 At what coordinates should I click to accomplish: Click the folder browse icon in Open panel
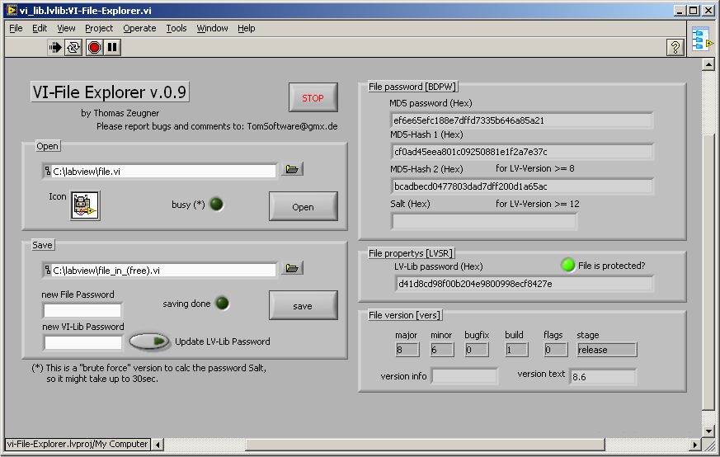point(292,169)
